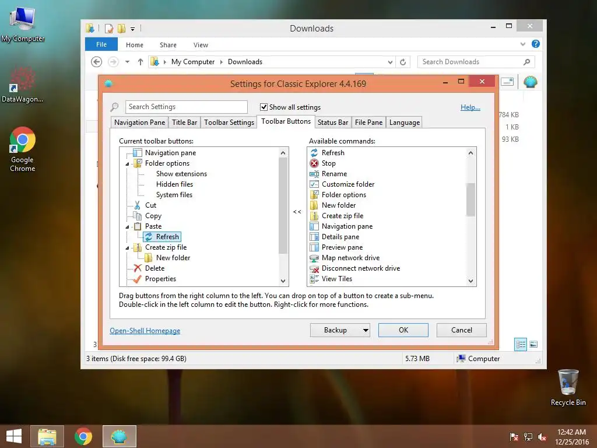
Task: Open the Backup dropdown arrow
Action: click(366, 330)
